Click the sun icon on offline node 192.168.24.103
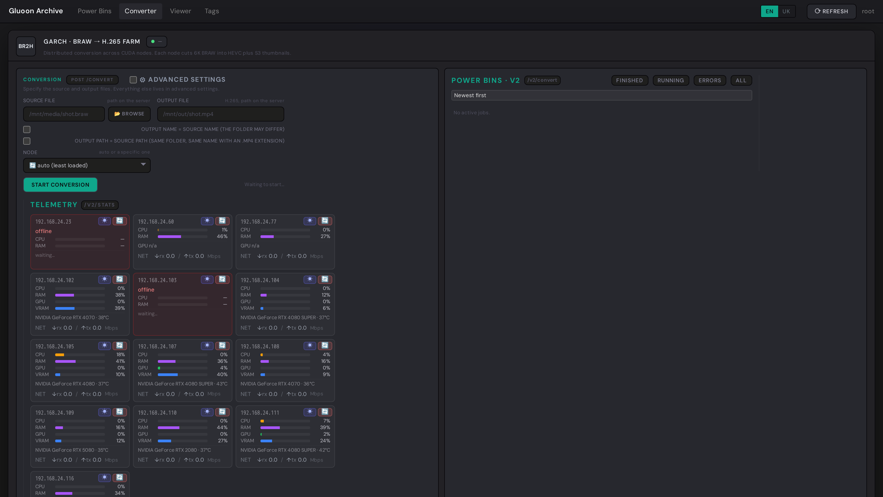The image size is (883, 497). pyautogui.click(x=207, y=279)
